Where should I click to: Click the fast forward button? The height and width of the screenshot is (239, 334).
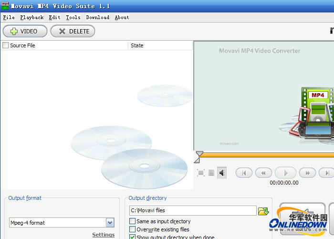[307, 173]
